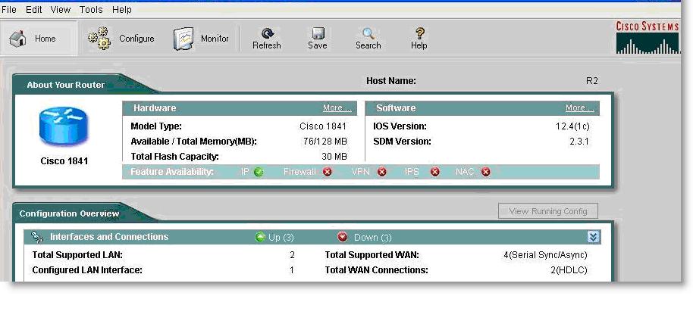Viewport: 693px width, 327px height.
Task: Click the SDM Version value 2.3.1
Action: 579,142
